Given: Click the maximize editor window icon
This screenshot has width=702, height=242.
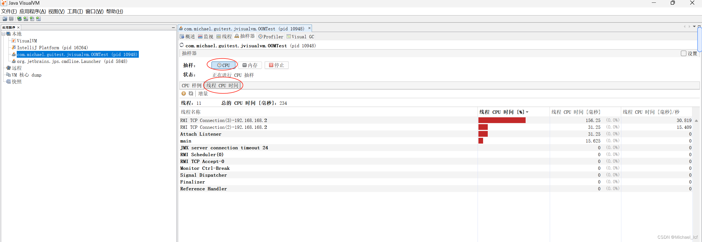Looking at the screenshot, I should tap(699, 27).
